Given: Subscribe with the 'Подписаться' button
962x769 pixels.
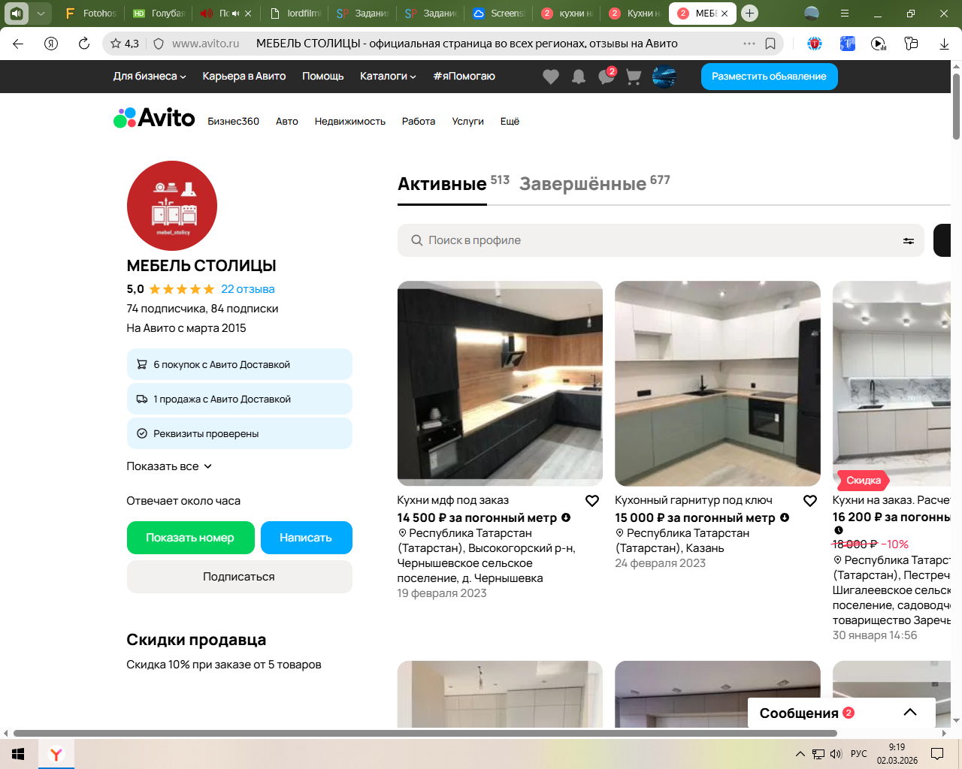Looking at the screenshot, I should [x=239, y=577].
